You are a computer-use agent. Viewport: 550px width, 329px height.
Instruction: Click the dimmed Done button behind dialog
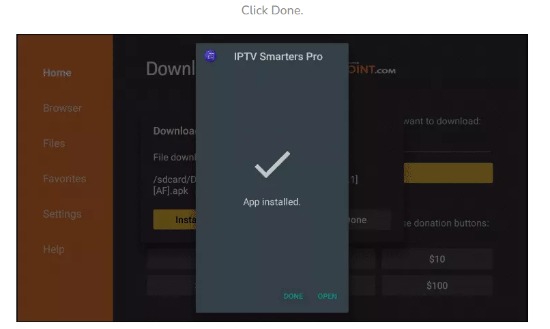pyautogui.click(x=369, y=220)
